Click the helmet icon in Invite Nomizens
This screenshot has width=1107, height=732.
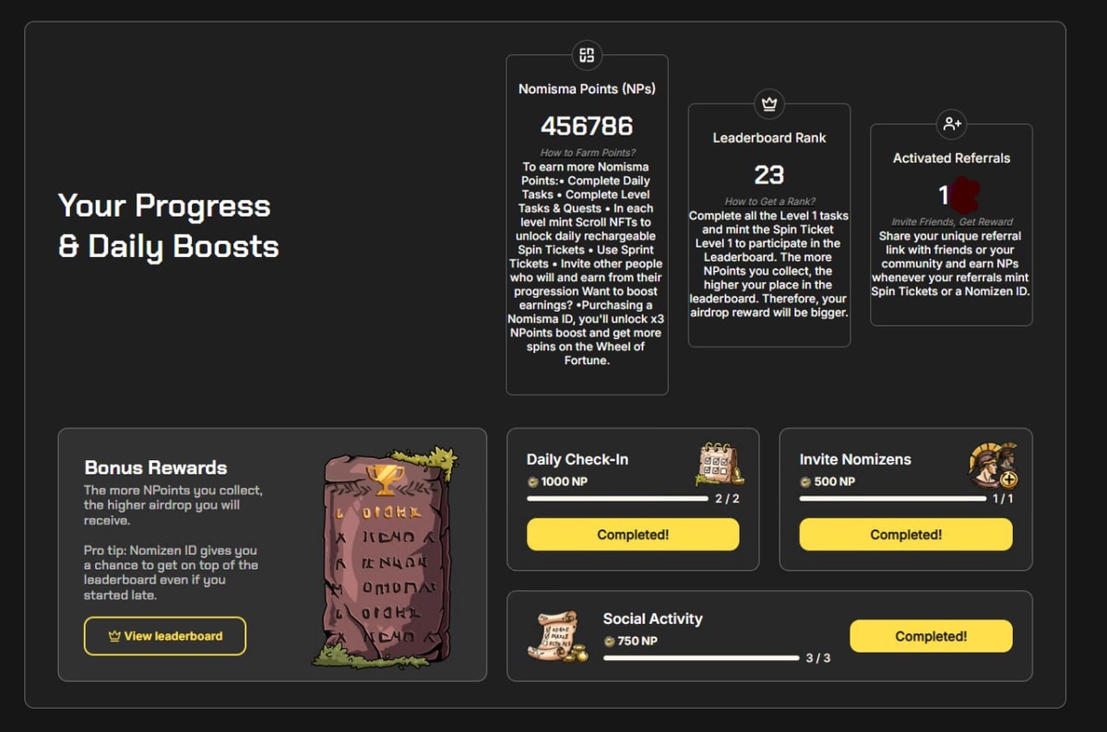point(994,465)
